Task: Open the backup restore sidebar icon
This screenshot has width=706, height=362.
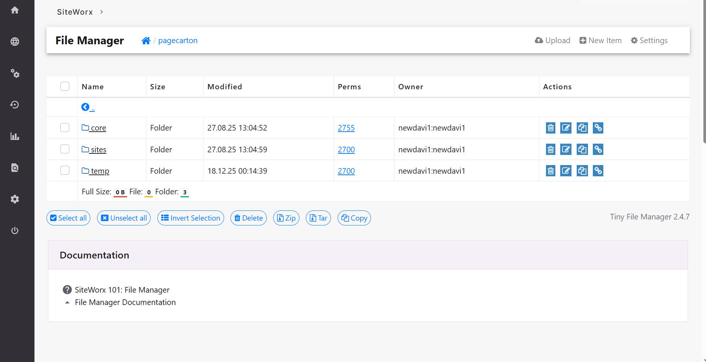Action: click(x=15, y=105)
